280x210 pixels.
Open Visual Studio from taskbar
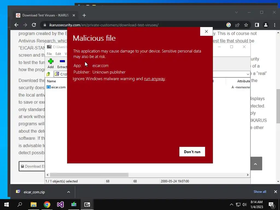[60, 205]
